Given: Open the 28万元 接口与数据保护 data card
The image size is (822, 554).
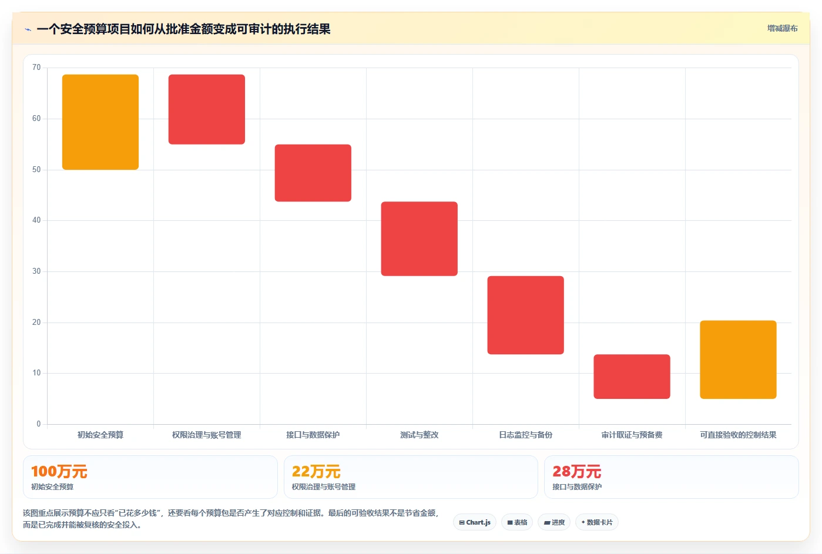Looking at the screenshot, I should [672, 477].
